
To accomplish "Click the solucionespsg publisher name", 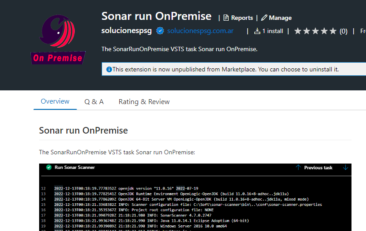I will tap(127, 30).
